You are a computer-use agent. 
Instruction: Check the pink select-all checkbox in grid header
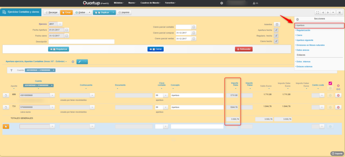click(x=331, y=83)
